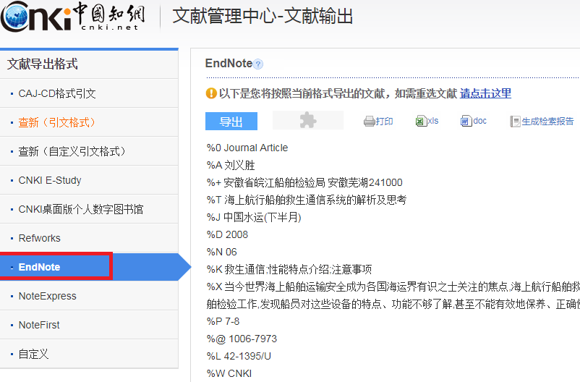Open the 请点击这里 reselect link

click(485, 93)
